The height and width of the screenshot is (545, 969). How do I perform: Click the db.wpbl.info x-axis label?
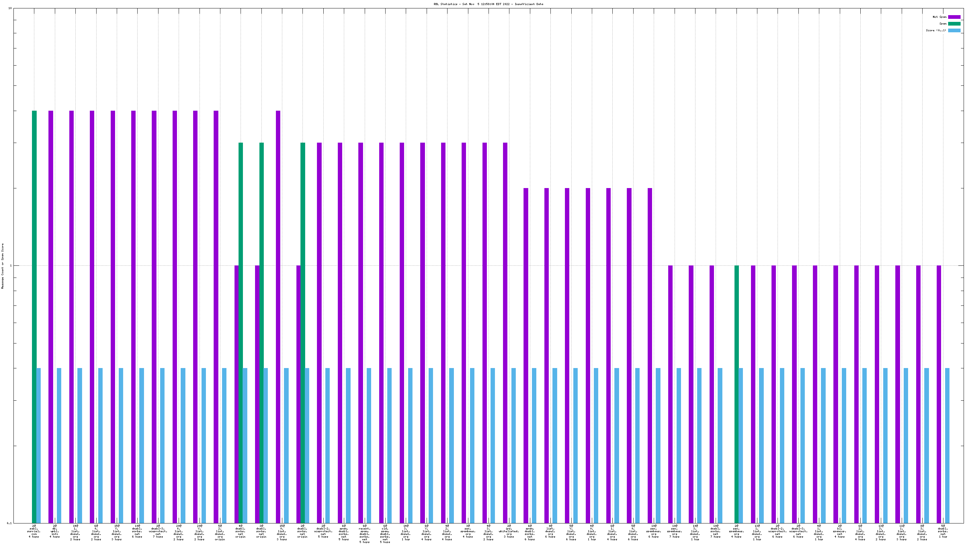pyautogui.click(x=55, y=531)
